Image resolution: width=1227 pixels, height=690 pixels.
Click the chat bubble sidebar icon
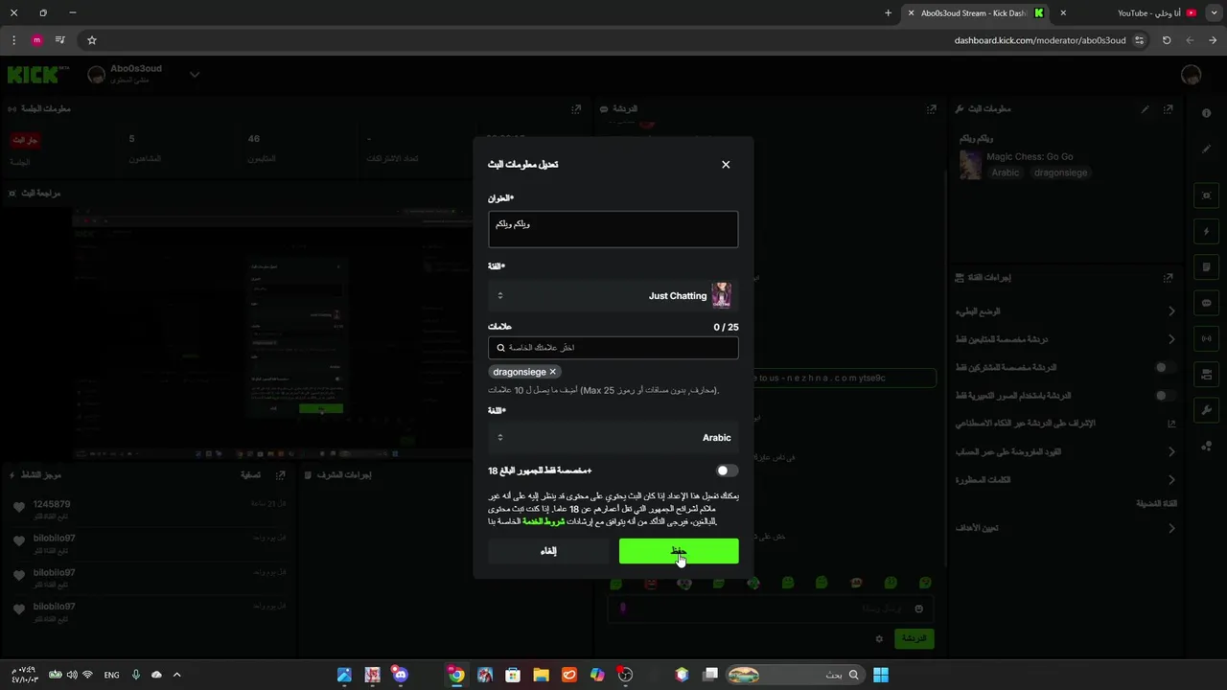click(x=1206, y=303)
